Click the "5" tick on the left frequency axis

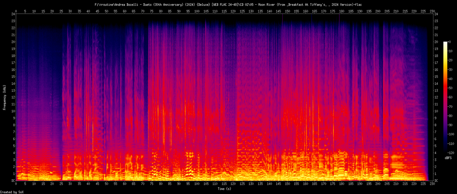[x=14, y=146]
